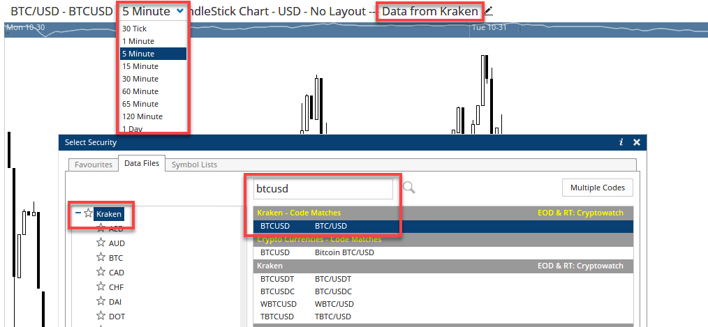Star the DAI folder as favourite
Viewport: 708px width, 327px height.
[101, 301]
